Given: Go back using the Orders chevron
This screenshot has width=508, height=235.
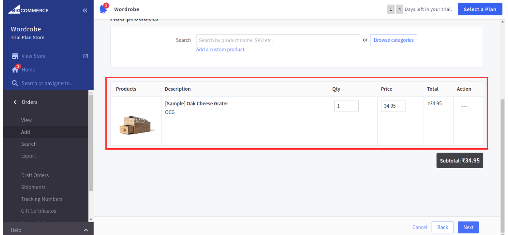Looking at the screenshot, I should click(15, 102).
